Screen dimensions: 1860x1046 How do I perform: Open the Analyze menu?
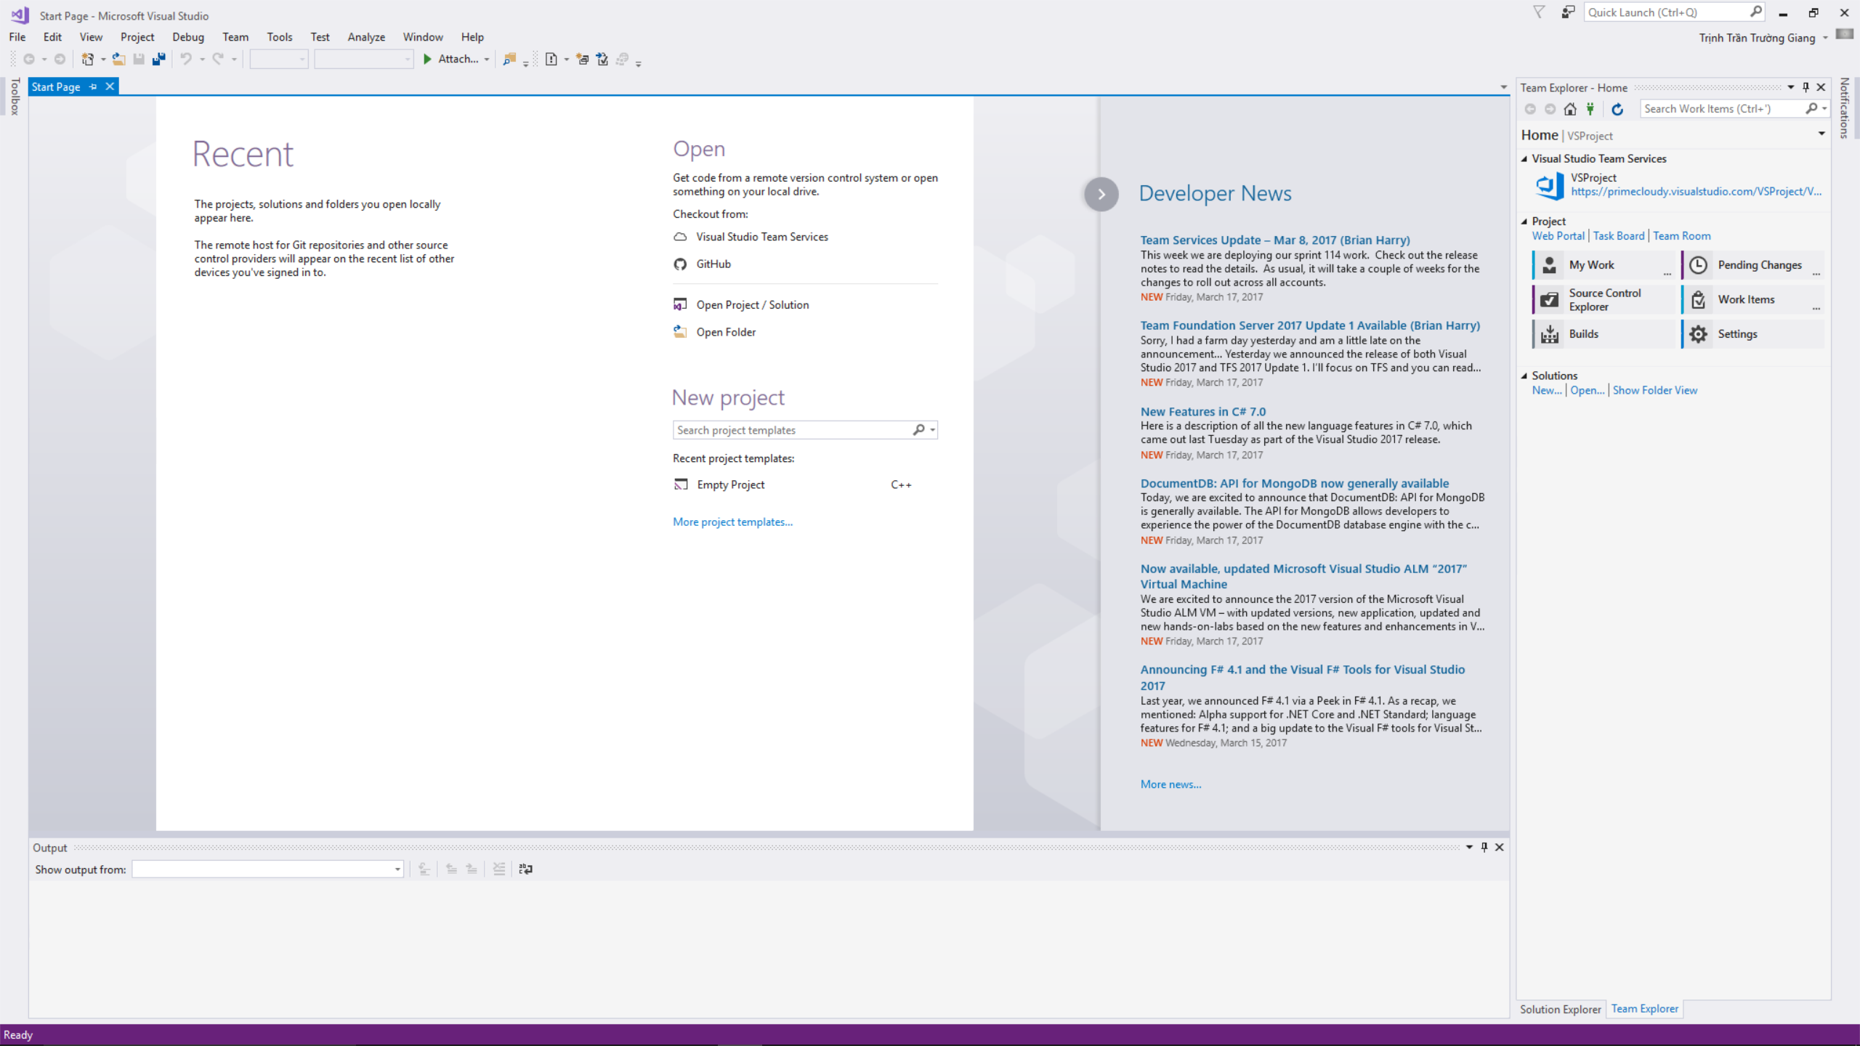coord(366,37)
